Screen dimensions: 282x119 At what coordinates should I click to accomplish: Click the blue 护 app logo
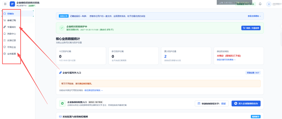pos(12,4)
